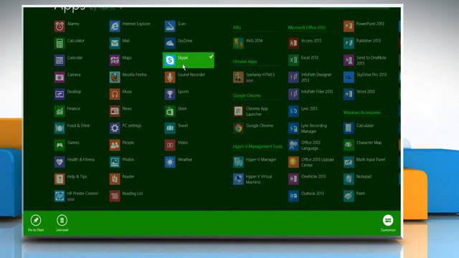Launch the Word 2013 icon

point(349,94)
